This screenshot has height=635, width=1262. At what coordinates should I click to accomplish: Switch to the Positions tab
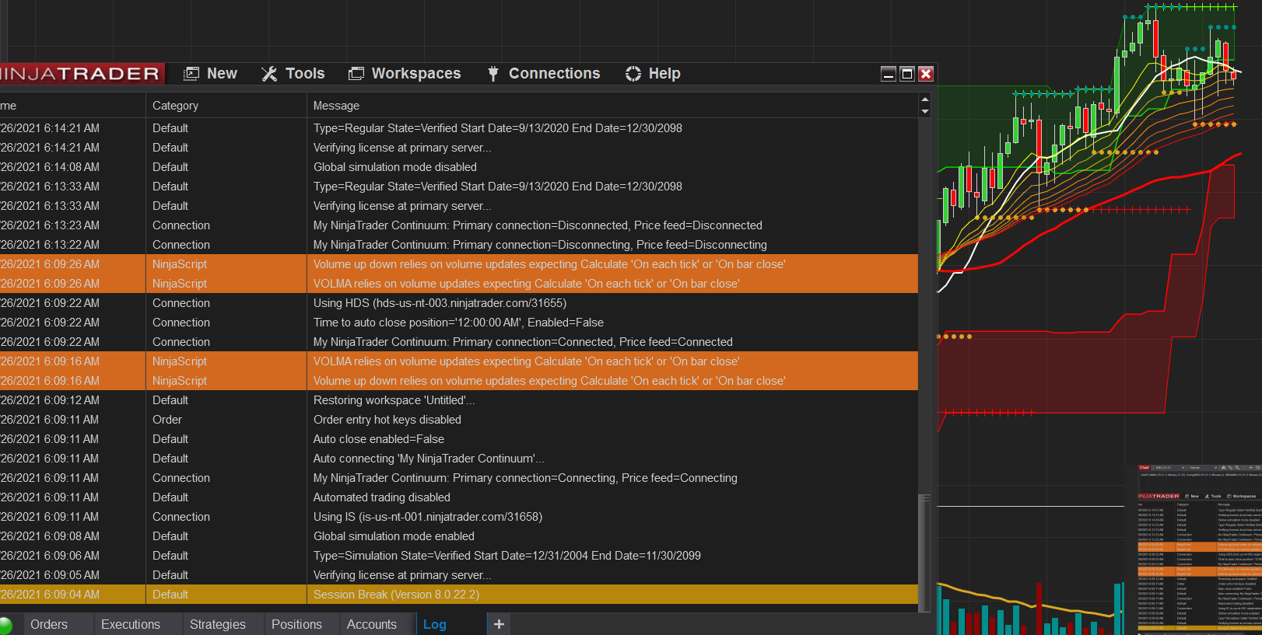(296, 624)
